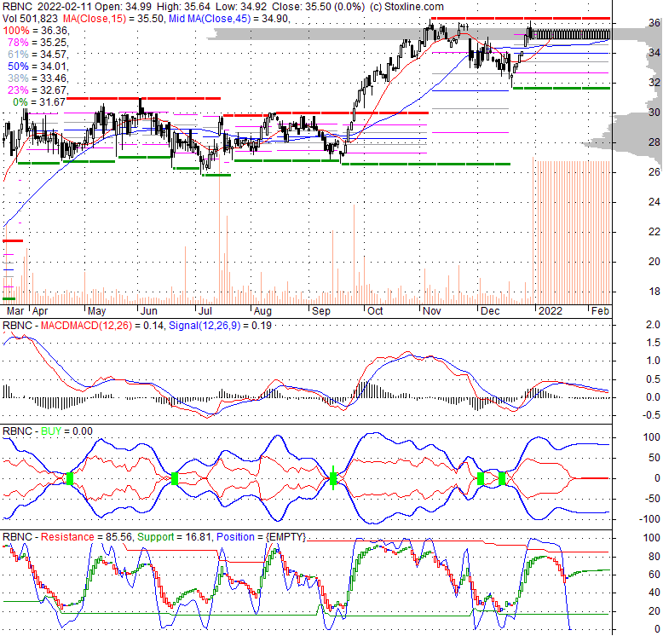
Task: Select the 61% = 34.57 Fibonacci level
Action: click(x=38, y=54)
